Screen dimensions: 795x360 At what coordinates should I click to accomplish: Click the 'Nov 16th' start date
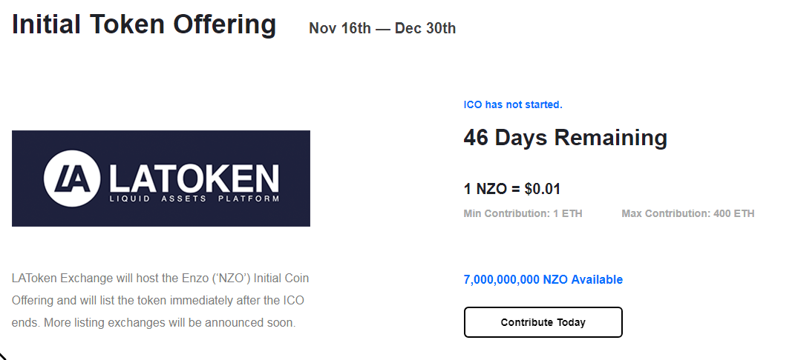point(338,29)
